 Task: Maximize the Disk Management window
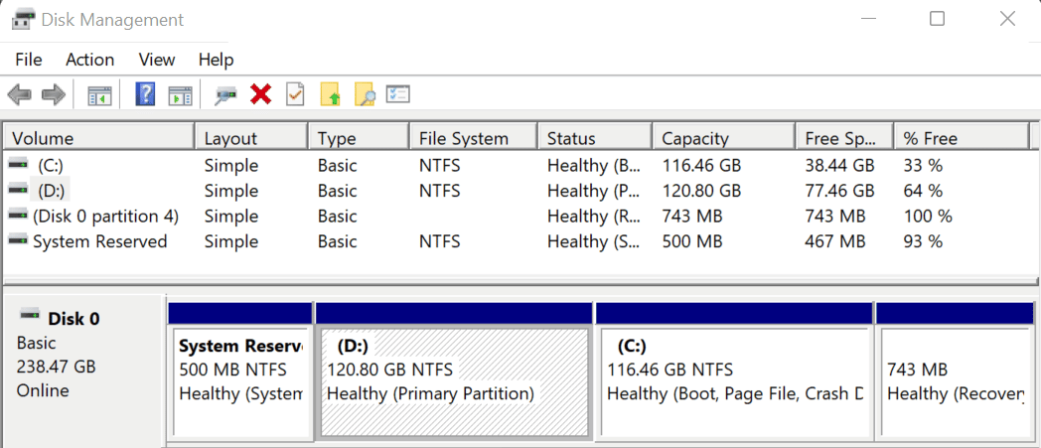pyautogui.click(x=937, y=19)
